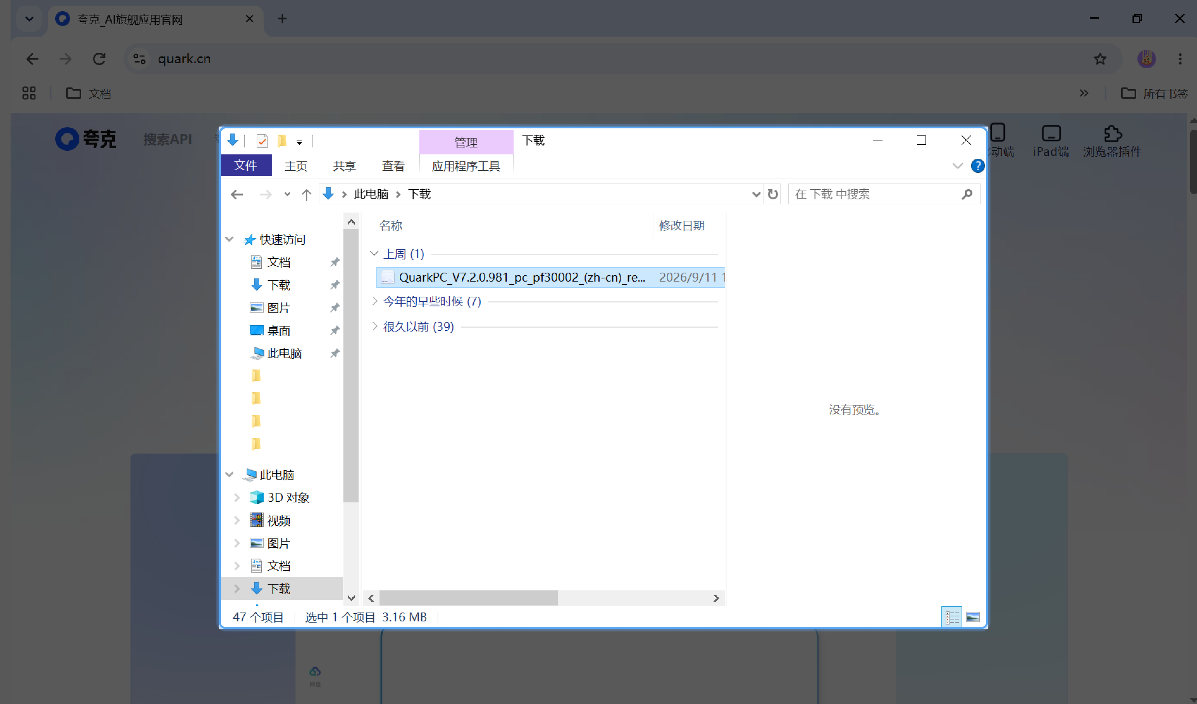
Task: Refresh the 下载 folder view
Action: [x=773, y=194]
